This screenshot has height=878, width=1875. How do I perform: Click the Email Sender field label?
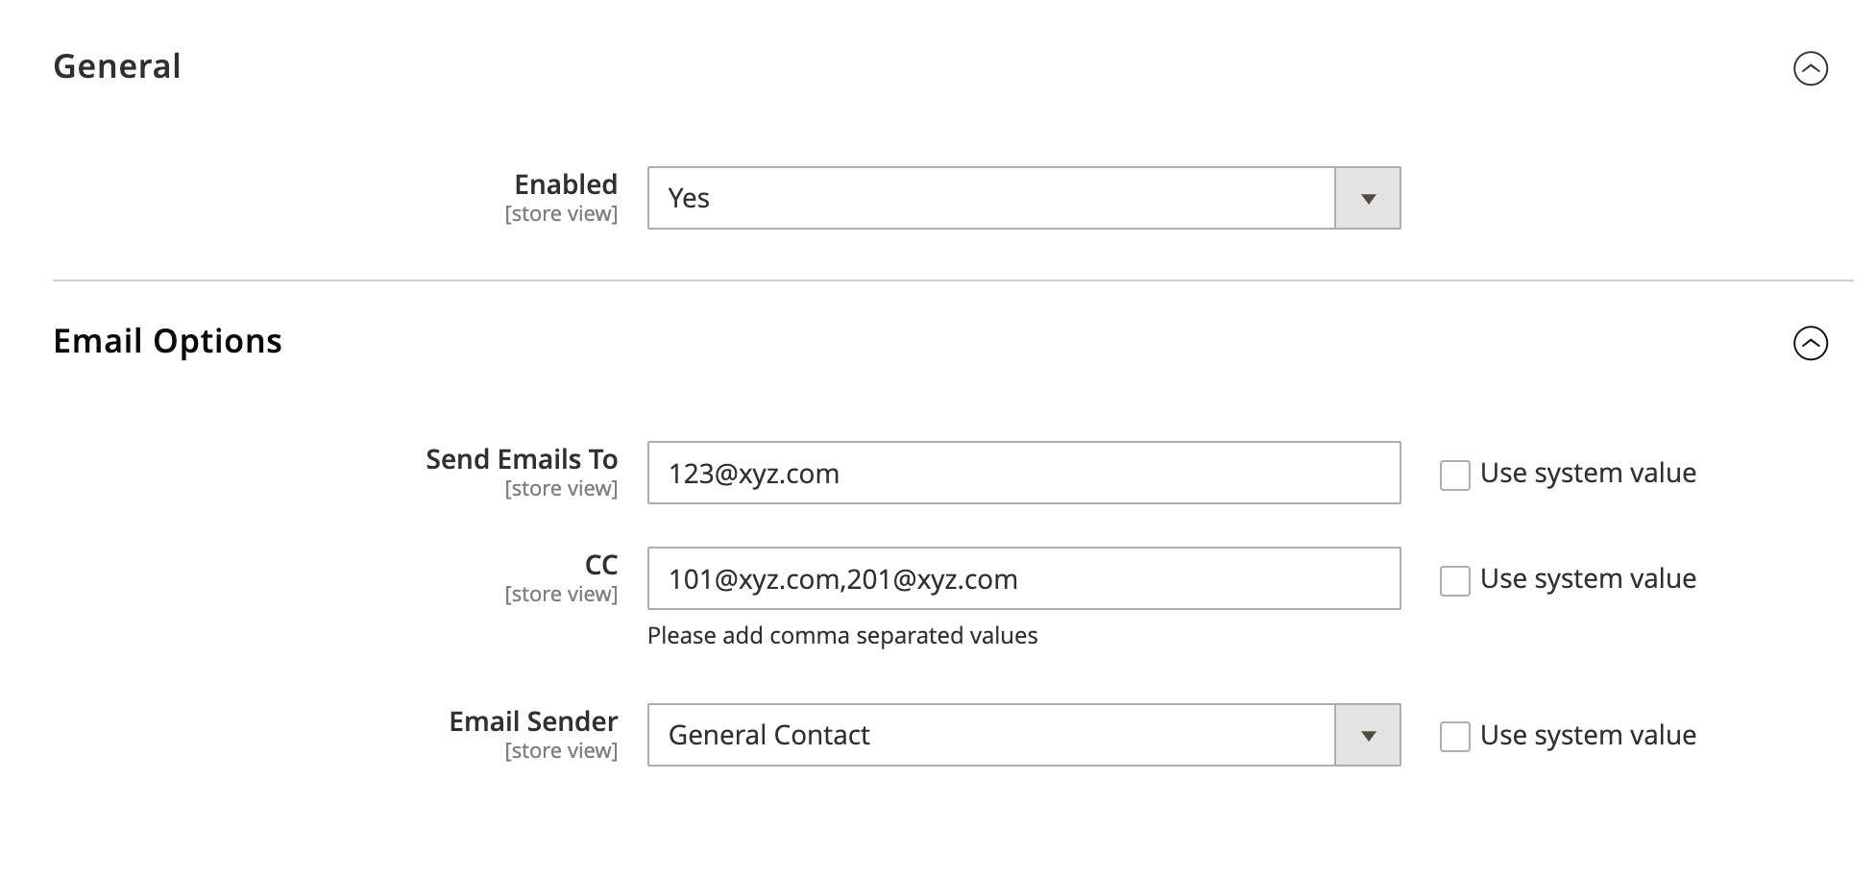pos(533,721)
